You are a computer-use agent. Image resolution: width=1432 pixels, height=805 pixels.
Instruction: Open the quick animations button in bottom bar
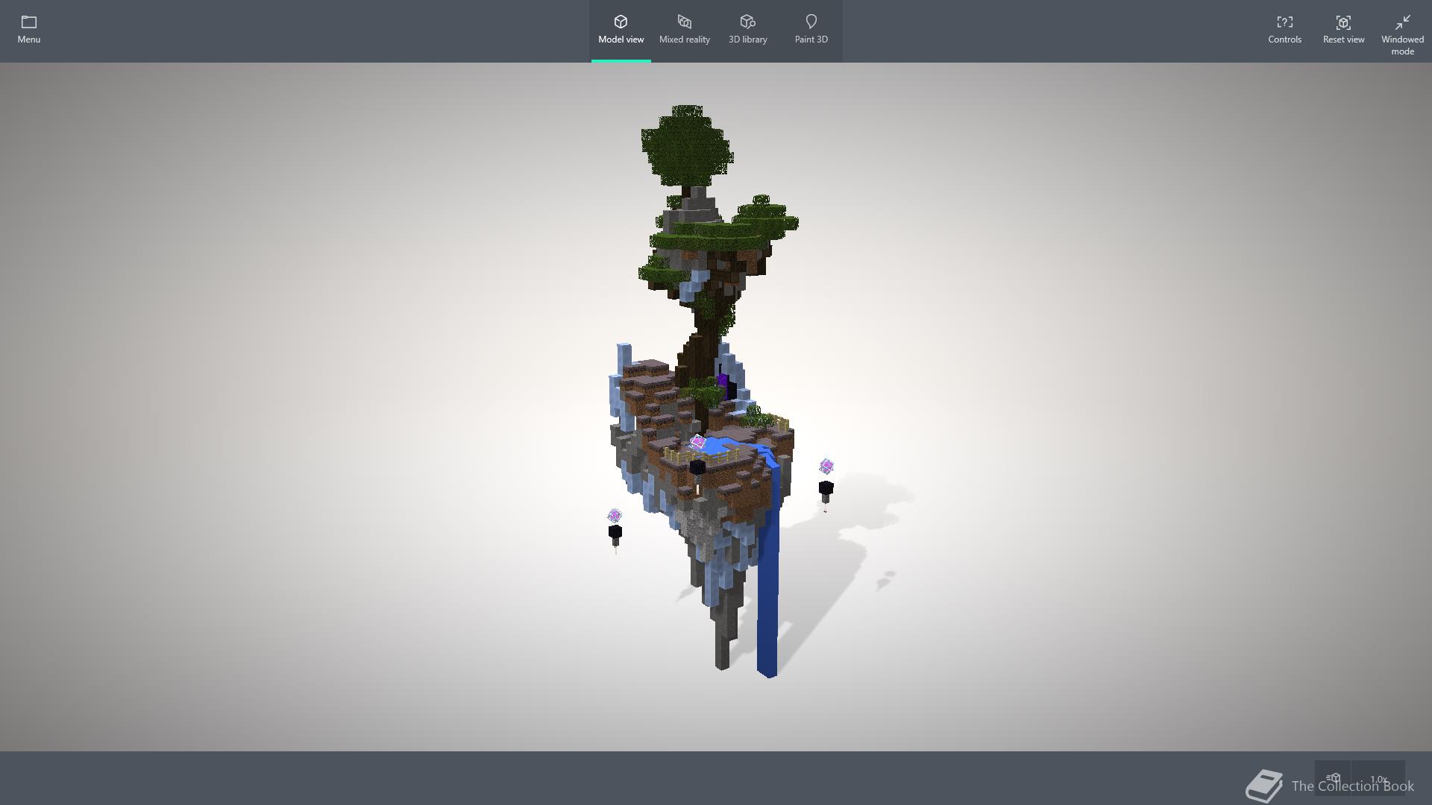1333,778
